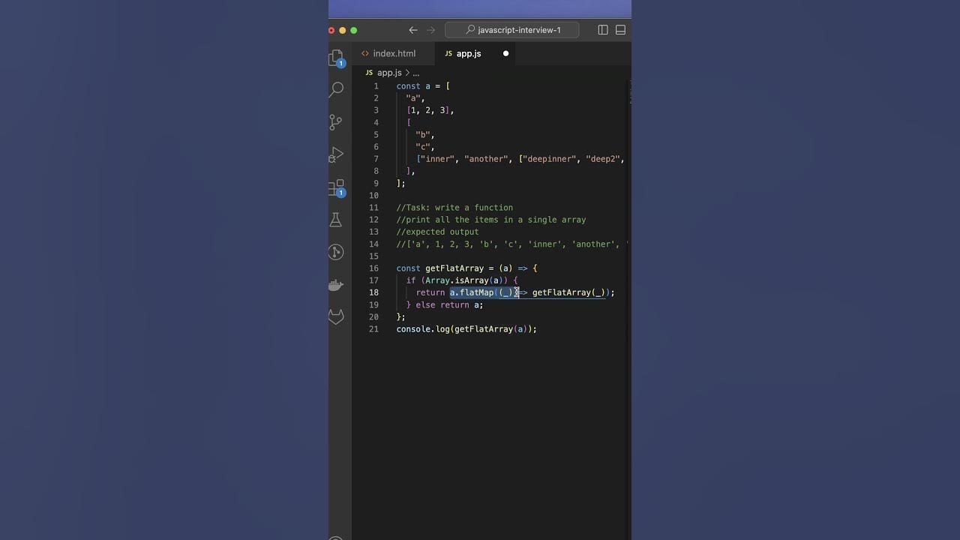Click the '[1, 2, 3],' line
Image resolution: width=960 pixels, height=540 pixels.
430,110
